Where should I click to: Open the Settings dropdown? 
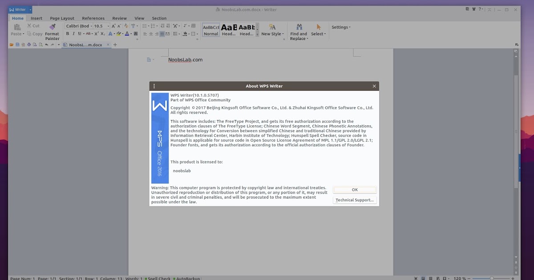point(341,27)
